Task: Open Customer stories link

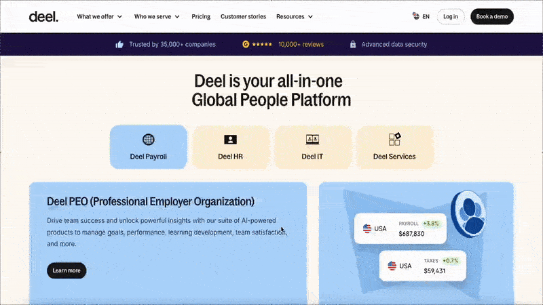Action: point(243,16)
